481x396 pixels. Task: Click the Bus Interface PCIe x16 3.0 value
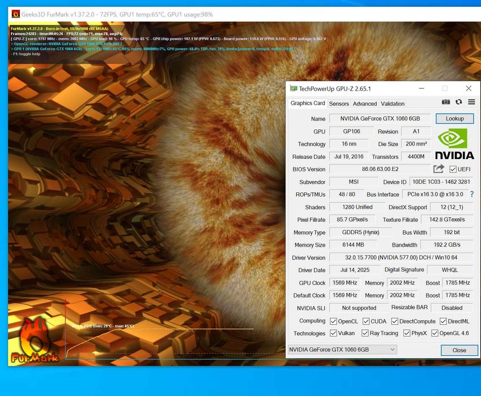coord(435,194)
